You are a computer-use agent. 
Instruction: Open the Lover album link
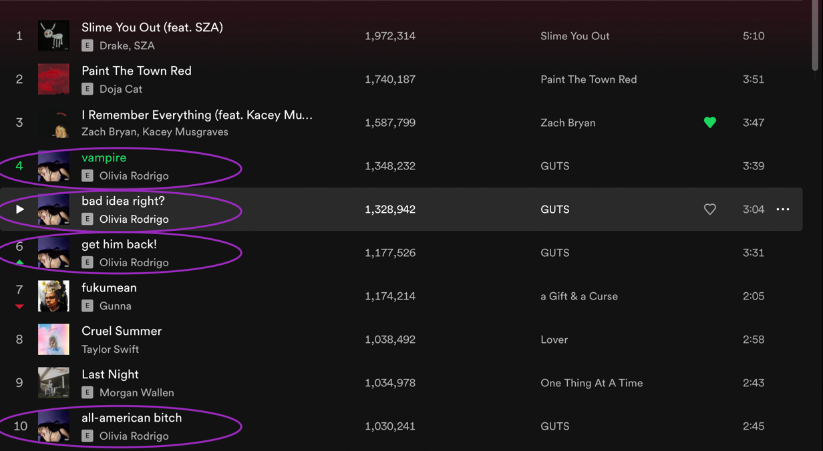coord(554,340)
